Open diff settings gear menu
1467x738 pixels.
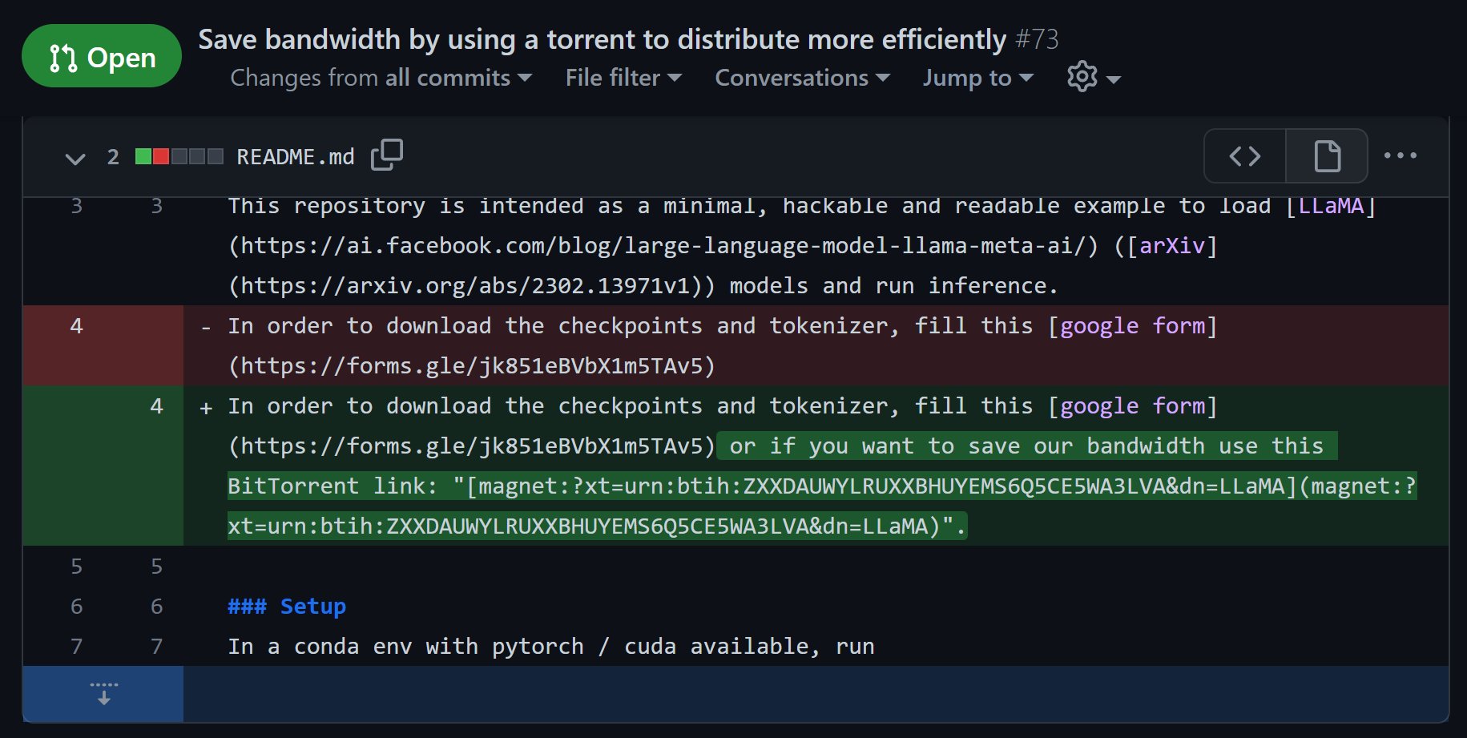1094,78
